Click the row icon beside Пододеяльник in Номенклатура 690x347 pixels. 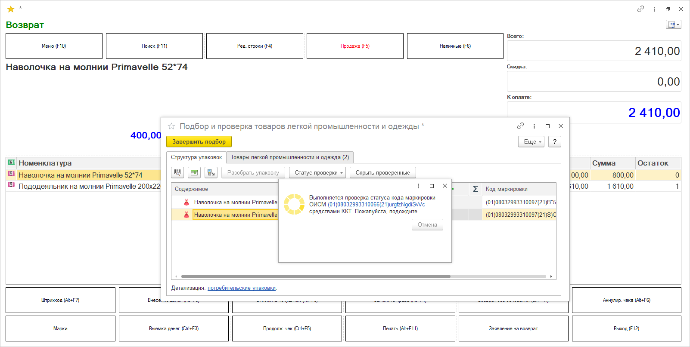tap(11, 185)
